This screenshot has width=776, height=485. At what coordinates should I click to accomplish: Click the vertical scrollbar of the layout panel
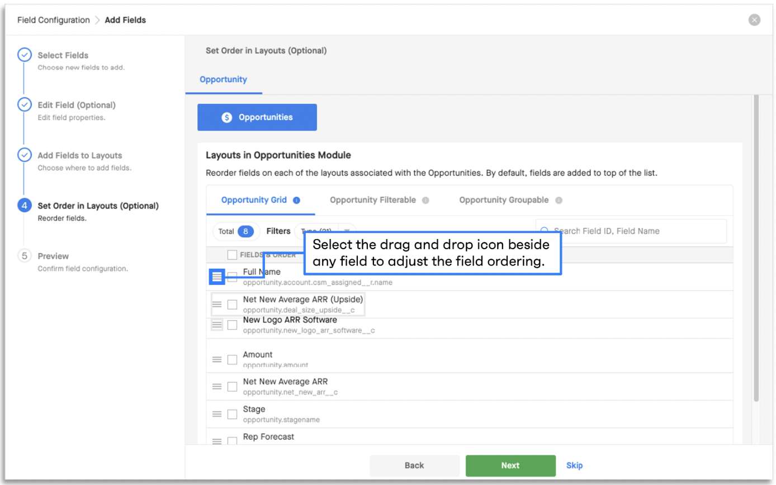(756, 249)
